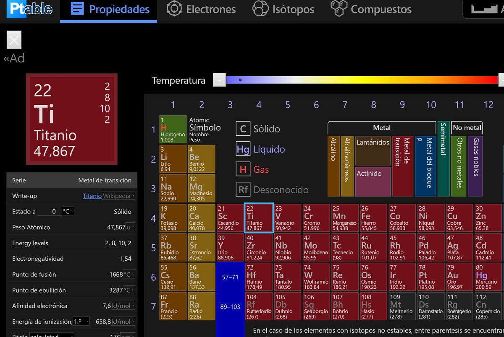Click the Ptable logo

tap(30, 9)
